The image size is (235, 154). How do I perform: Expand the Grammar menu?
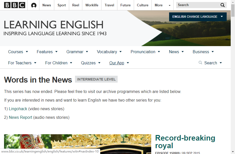[77, 52]
